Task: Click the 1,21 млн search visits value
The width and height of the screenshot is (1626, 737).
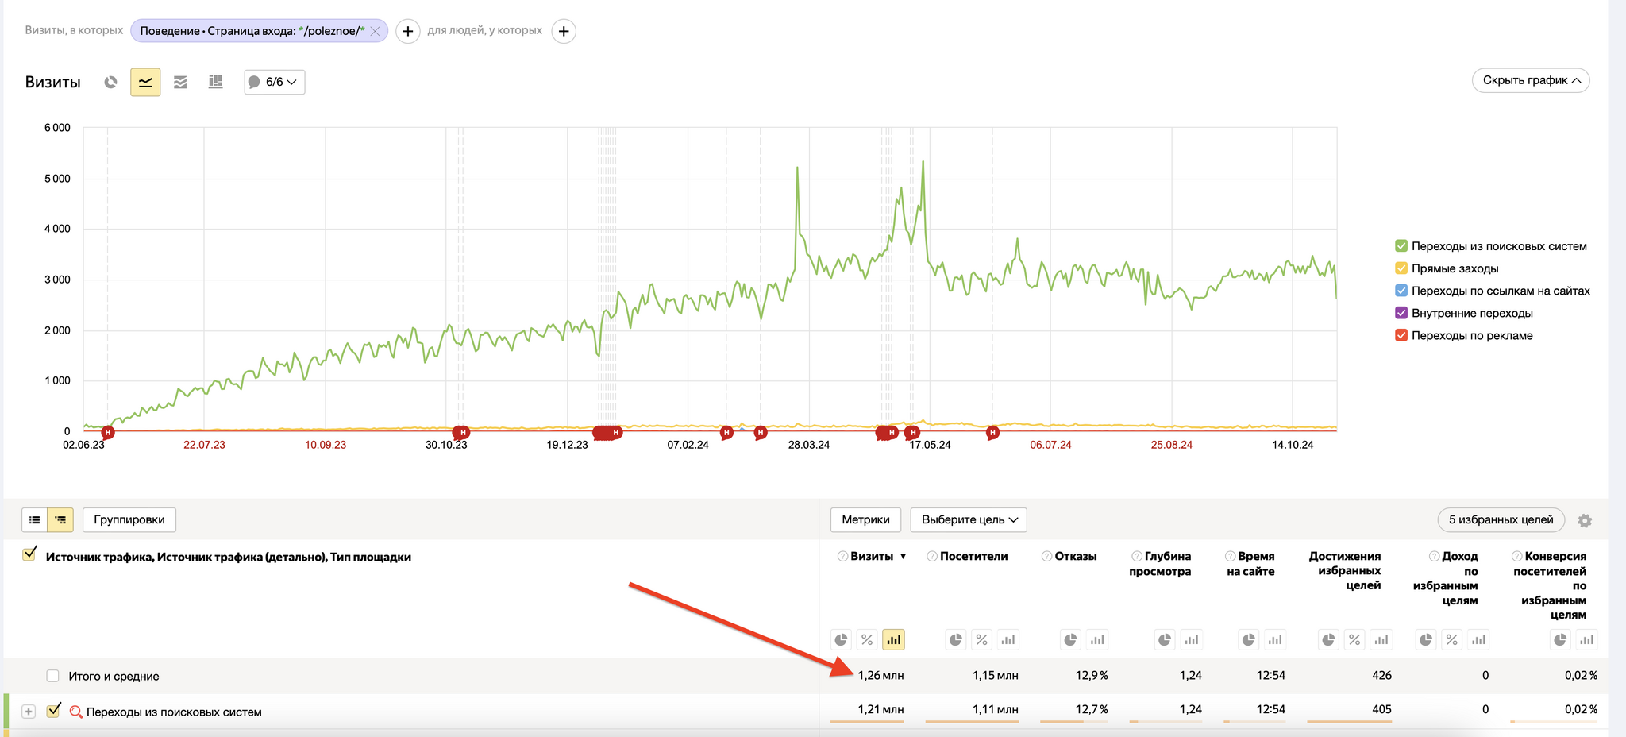Action: coord(880,709)
